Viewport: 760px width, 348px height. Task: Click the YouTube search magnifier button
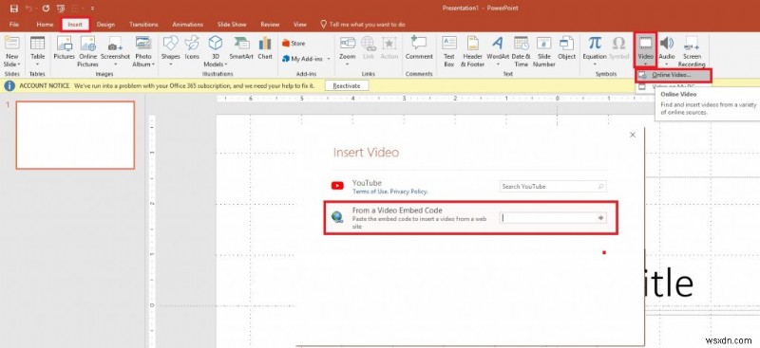click(x=600, y=187)
